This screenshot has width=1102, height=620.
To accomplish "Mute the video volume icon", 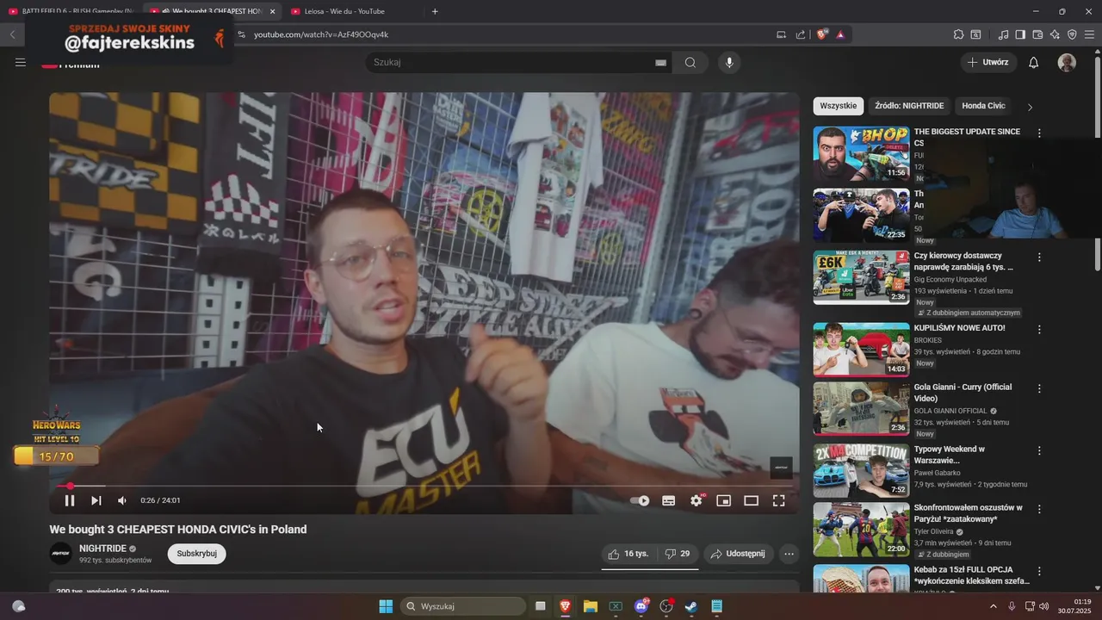I will (x=122, y=500).
